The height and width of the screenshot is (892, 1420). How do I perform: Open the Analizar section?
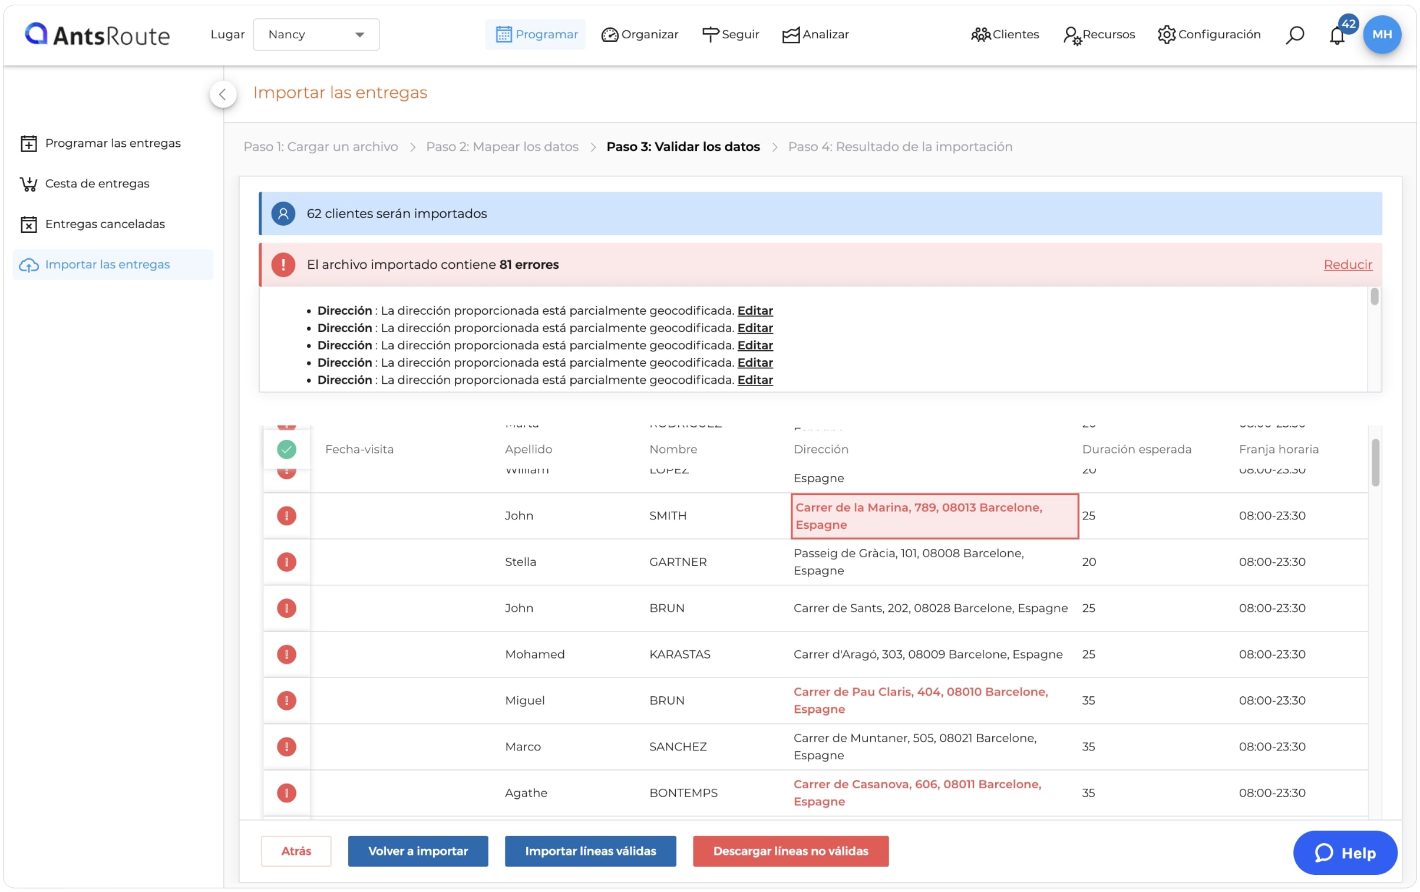815,34
